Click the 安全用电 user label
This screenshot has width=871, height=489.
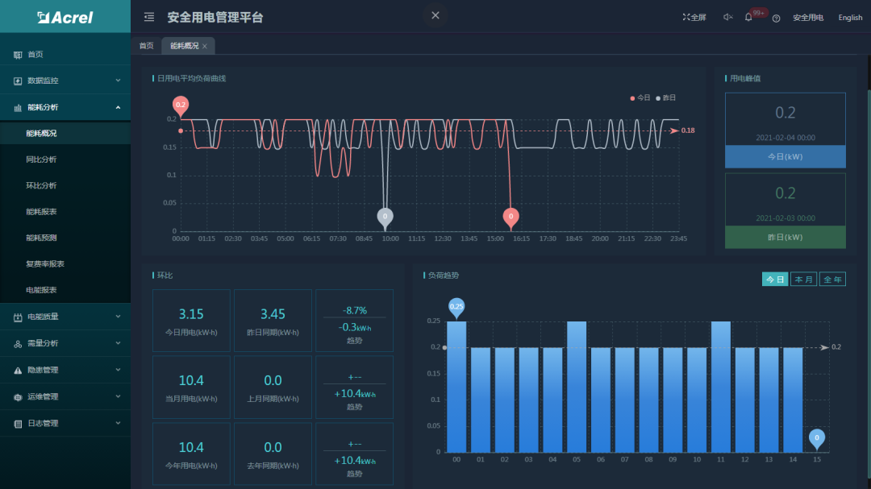click(x=807, y=18)
